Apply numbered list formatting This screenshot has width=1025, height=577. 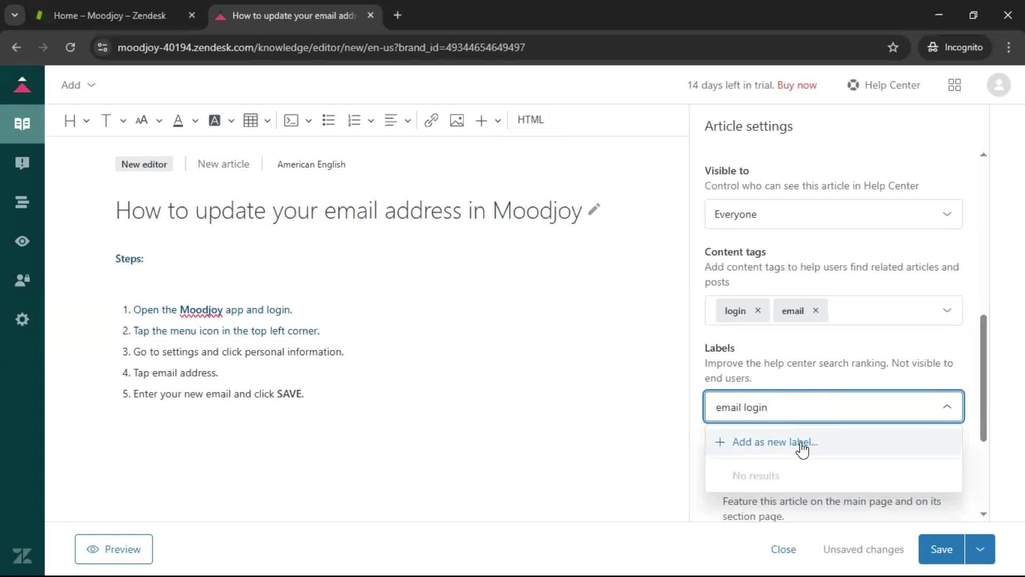tap(354, 120)
